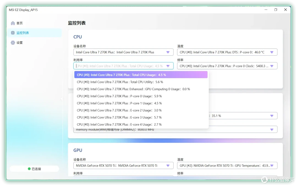Open 设置 gear icon in sidebar
This screenshot has height=186, width=297.
(13, 43)
